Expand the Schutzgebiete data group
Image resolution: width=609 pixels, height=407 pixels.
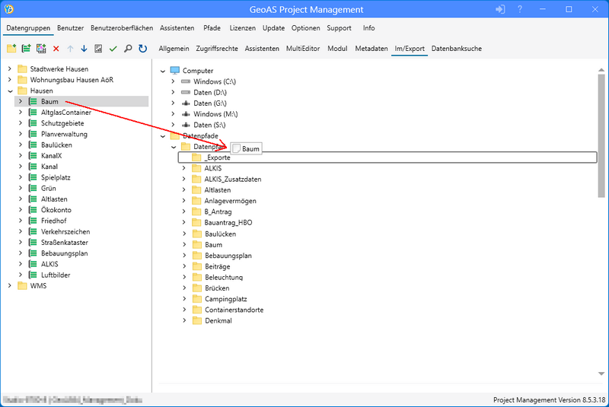pos(21,123)
